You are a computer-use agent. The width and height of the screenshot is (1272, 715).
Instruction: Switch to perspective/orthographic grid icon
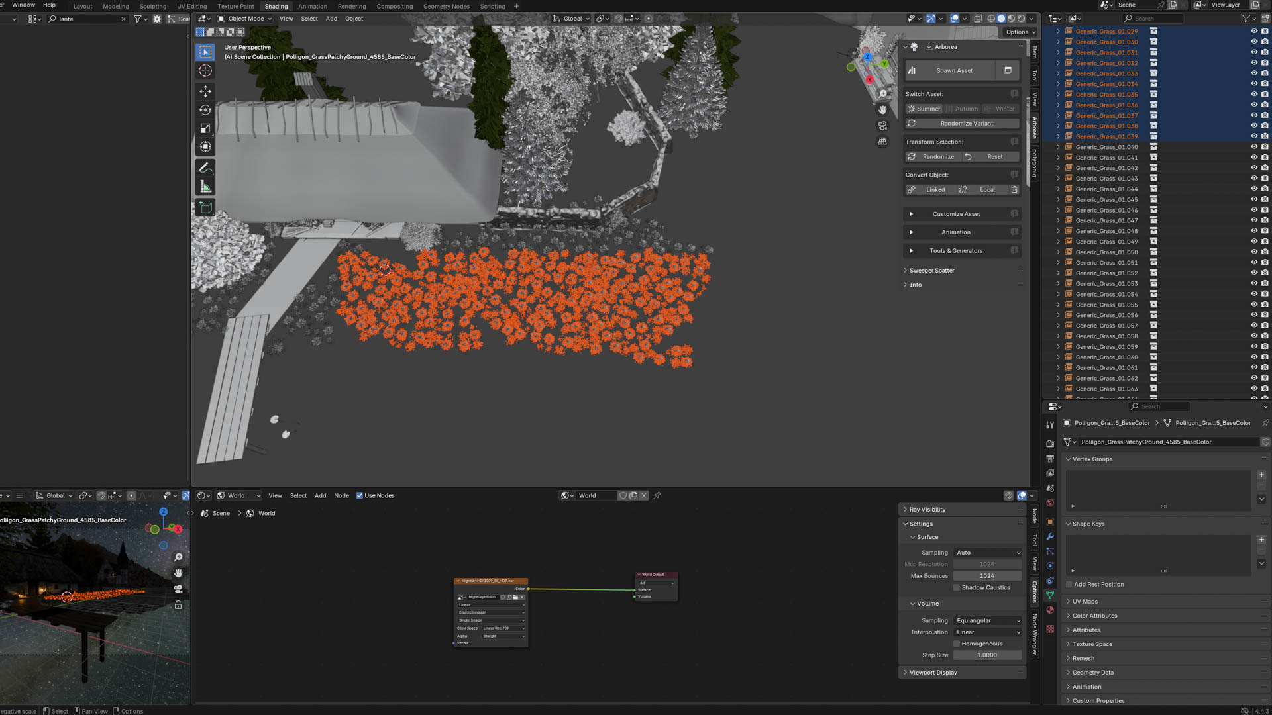[882, 142]
